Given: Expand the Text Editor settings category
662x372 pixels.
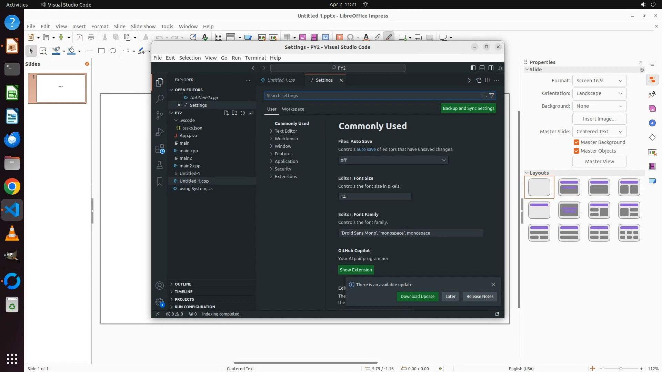Looking at the screenshot, I should 285,131.
